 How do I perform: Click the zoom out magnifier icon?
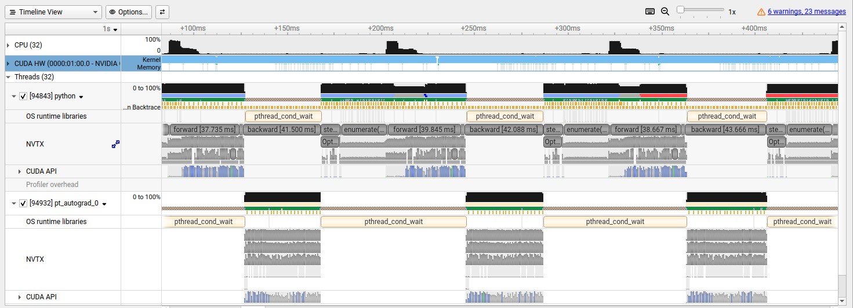tap(665, 12)
